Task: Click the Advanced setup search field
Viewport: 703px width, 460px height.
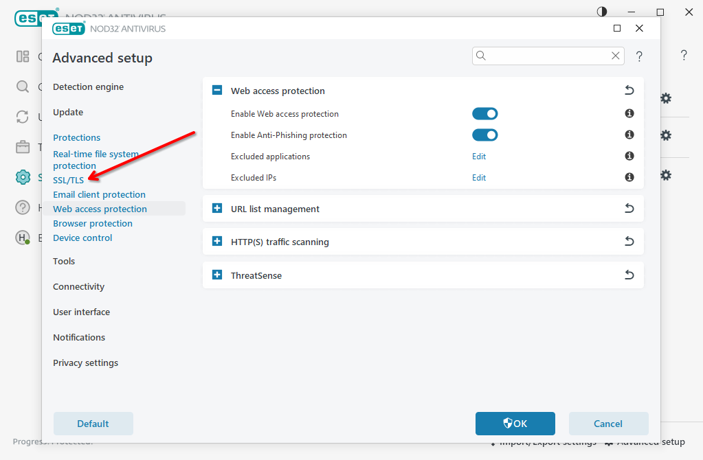Action: coord(548,56)
